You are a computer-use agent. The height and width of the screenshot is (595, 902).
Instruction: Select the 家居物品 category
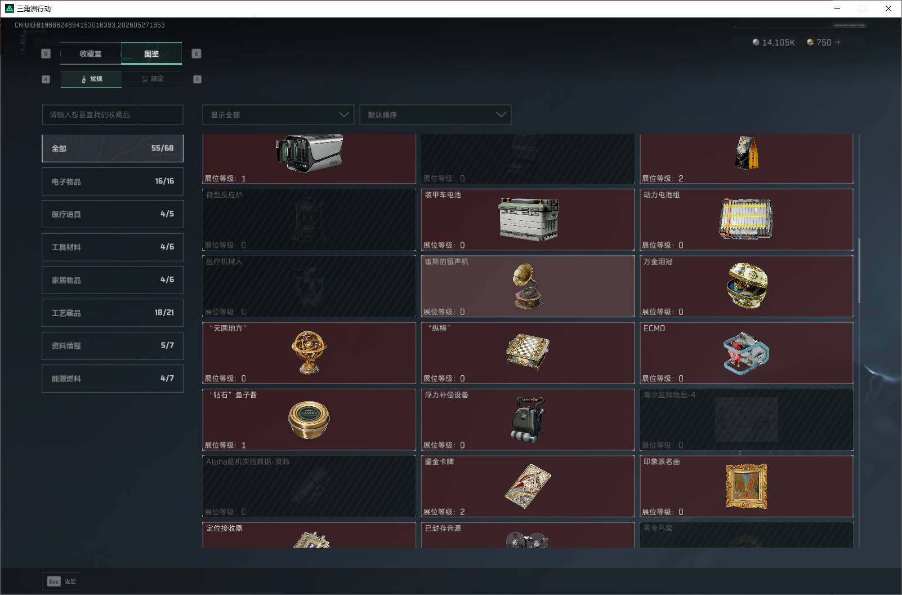(113, 280)
